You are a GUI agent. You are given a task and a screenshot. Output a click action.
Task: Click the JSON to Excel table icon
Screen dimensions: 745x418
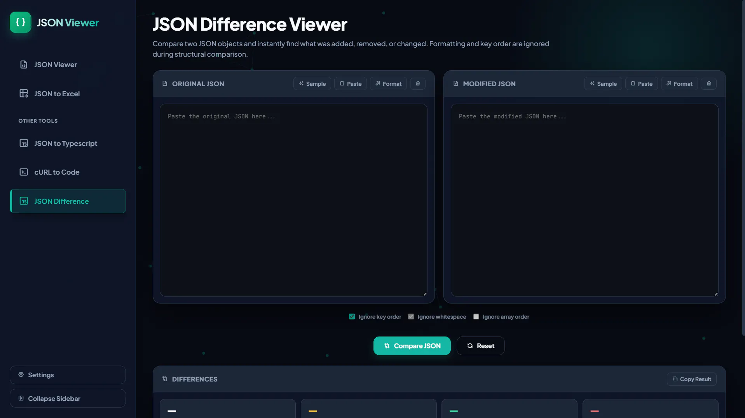point(24,94)
